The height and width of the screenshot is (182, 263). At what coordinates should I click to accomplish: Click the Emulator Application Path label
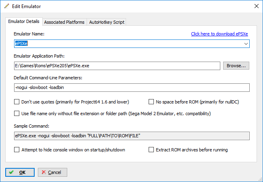(x=39, y=56)
